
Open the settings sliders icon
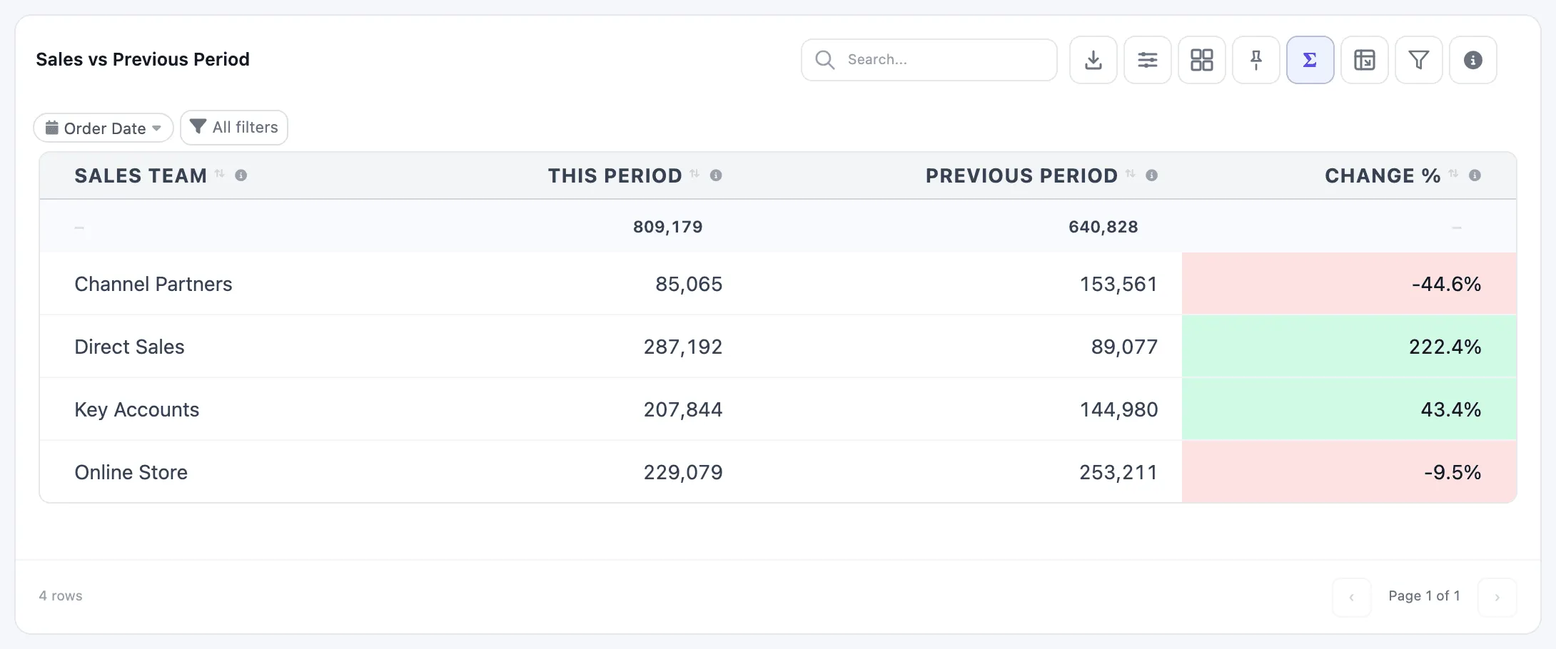click(x=1147, y=60)
